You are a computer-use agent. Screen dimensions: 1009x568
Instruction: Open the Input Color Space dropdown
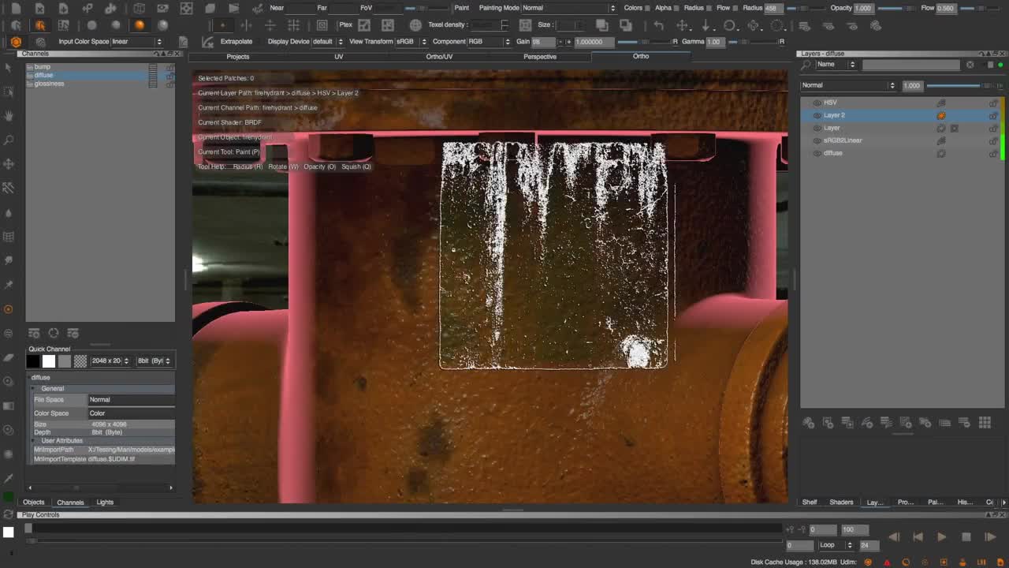(136, 42)
